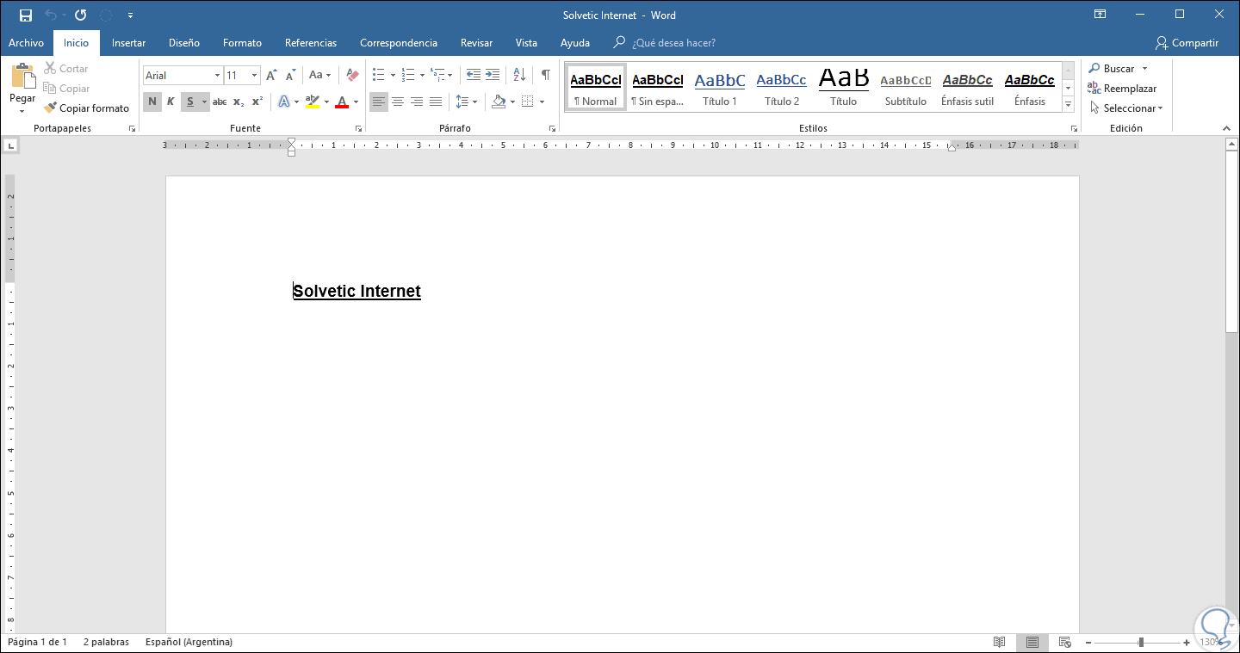Increase paragraph indent

point(493,76)
